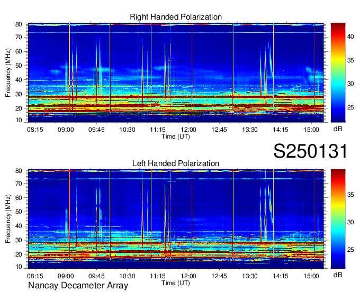Click 'Time (UT)' label under Left Handed plot

(176, 283)
